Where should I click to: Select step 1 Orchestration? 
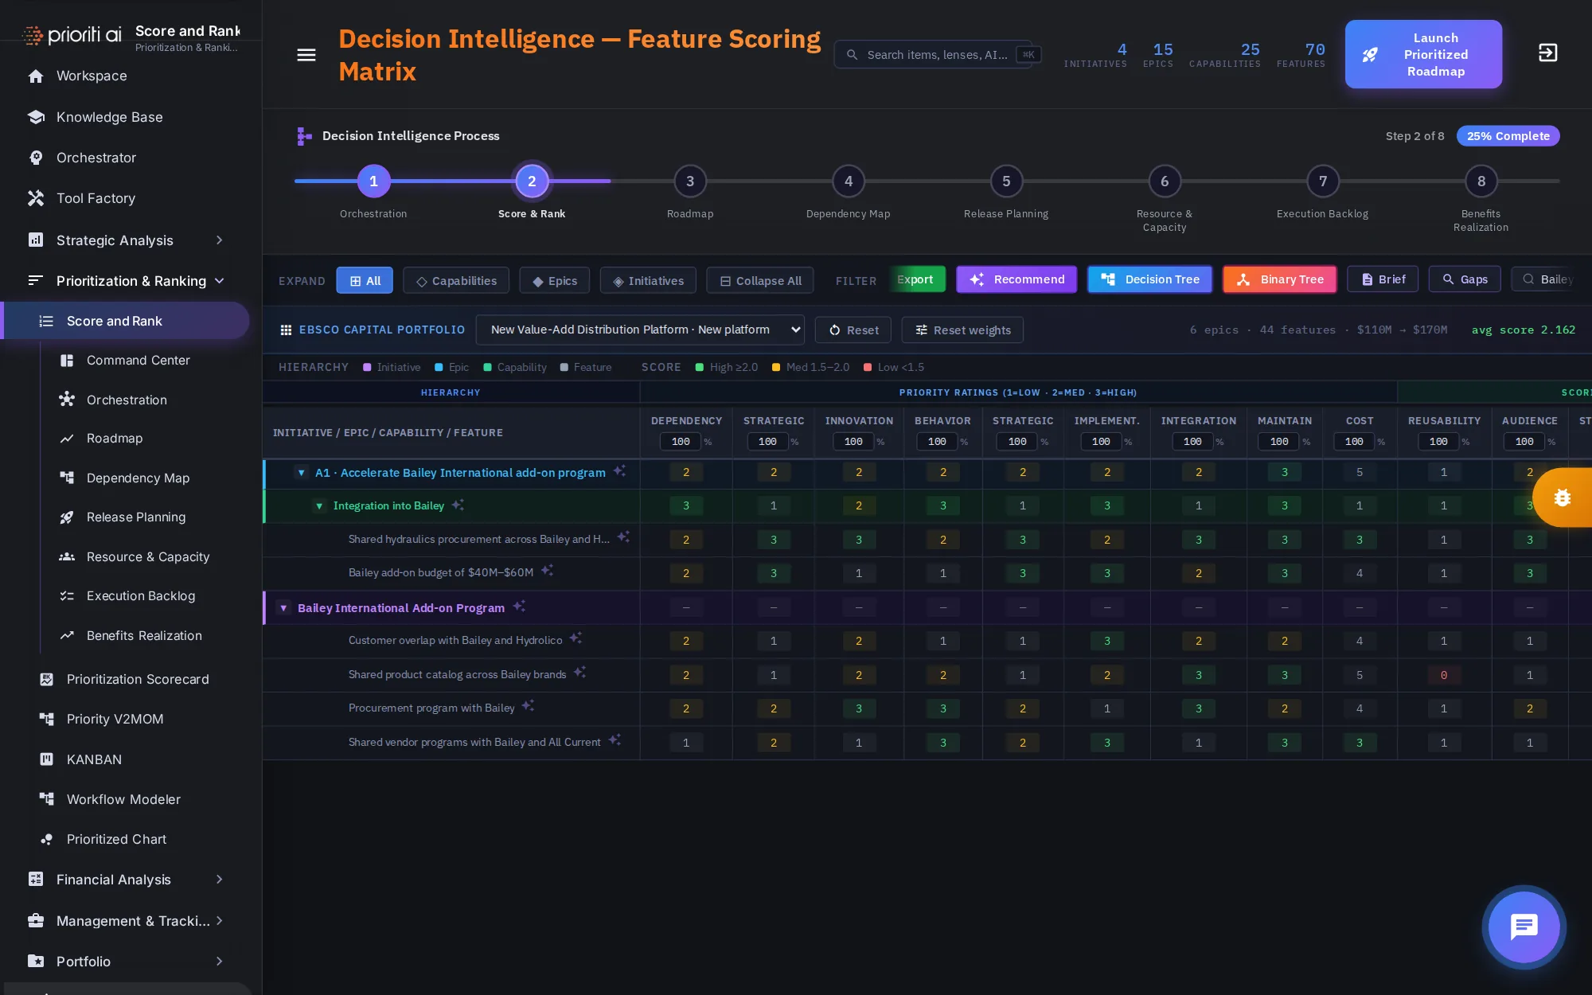373,181
